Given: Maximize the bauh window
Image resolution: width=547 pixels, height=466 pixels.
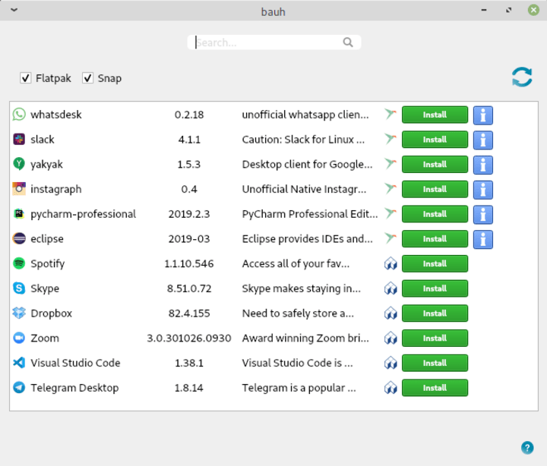Looking at the screenshot, I should tap(508, 10).
